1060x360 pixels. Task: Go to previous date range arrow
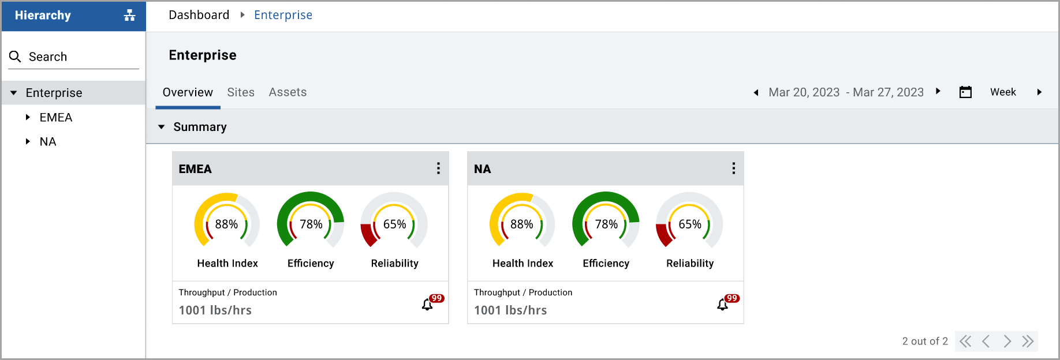pyautogui.click(x=756, y=92)
